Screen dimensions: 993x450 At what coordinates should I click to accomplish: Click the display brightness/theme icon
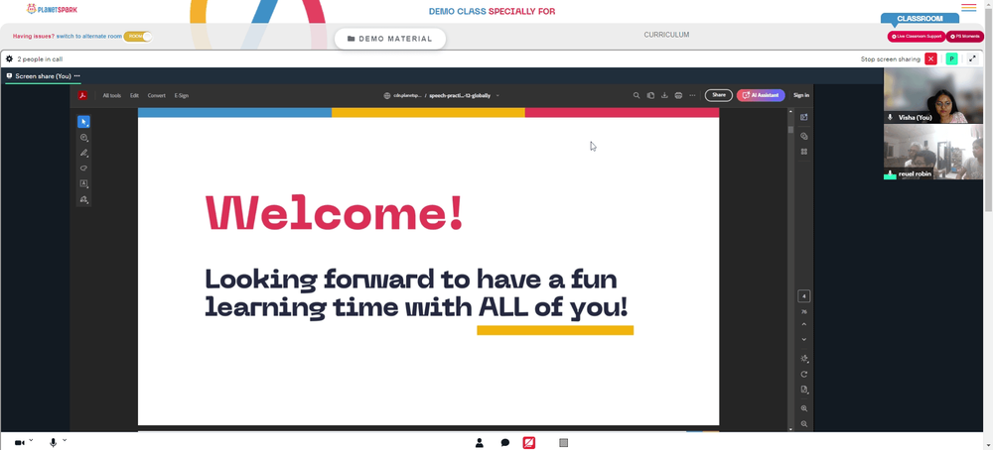click(804, 359)
